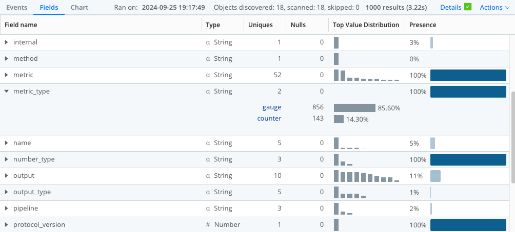Screen dimensions: 515x232
Task: Click the green checkmark next to Details
Action: 467,7
